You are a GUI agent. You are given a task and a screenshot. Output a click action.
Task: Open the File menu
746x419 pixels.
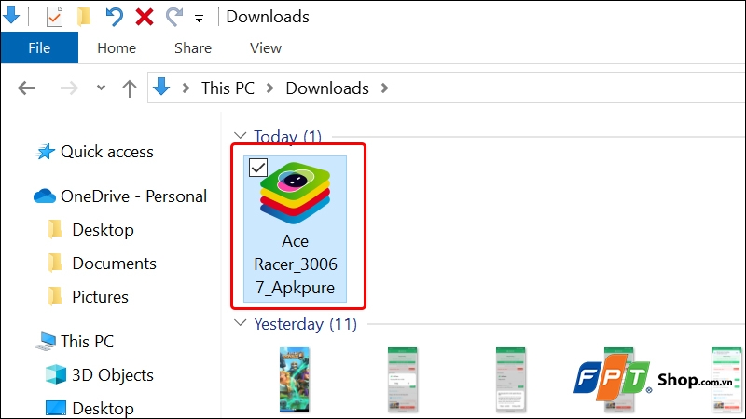coord(39,48)
